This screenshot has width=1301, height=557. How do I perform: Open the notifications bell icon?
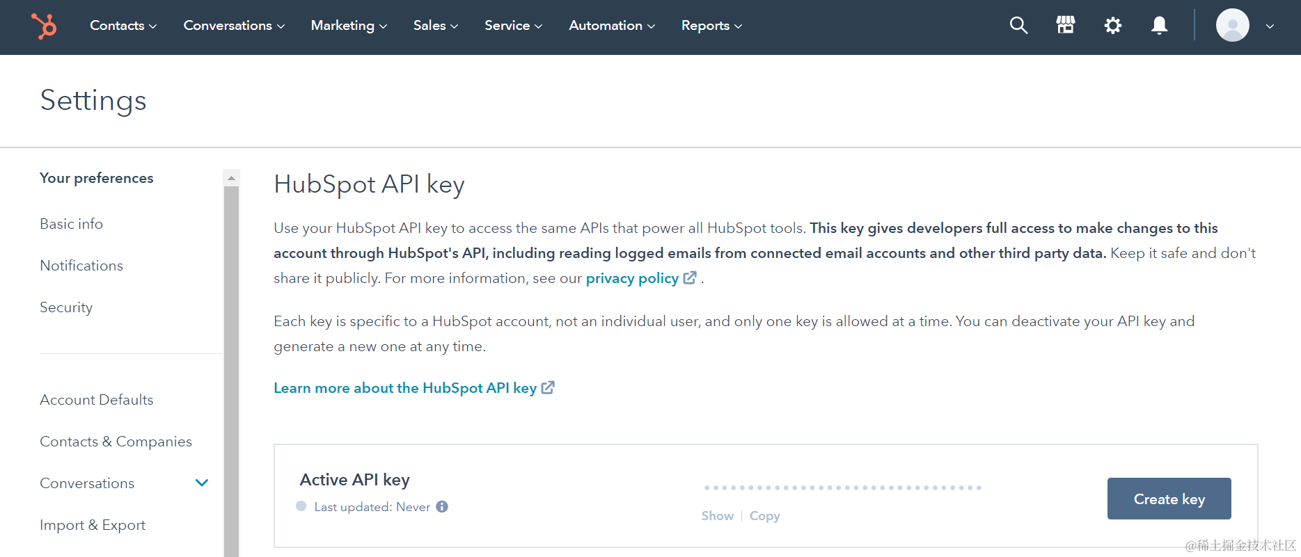[1159, 26]
